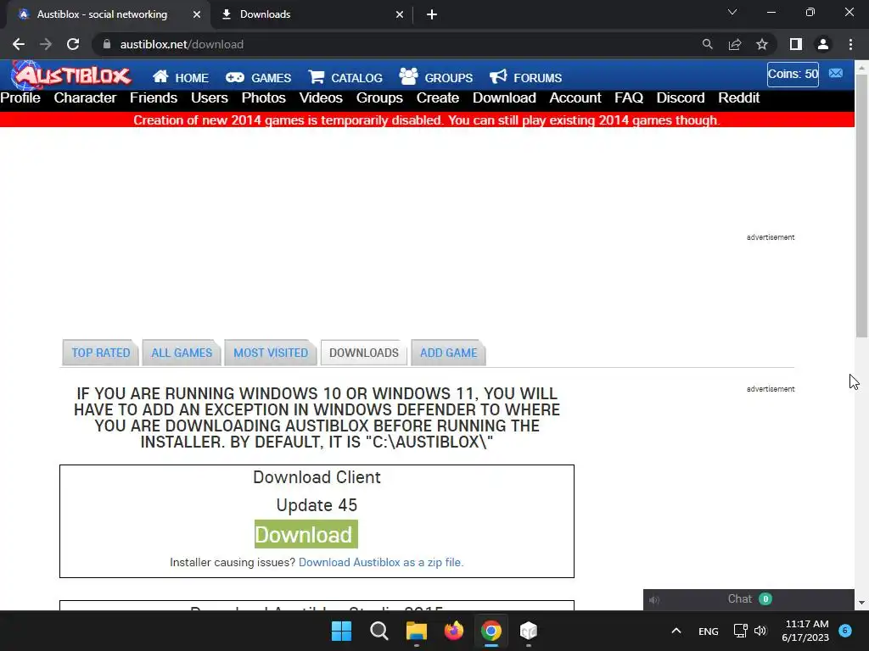Open Groups via the people icon
The width and height of the screenshot is (869, 651).
click(x=435, y=77)
